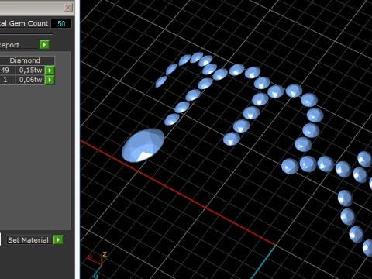The width and height of the screenshot is (372, 279).
Task: Select the quantity cell showing 1
Action: coord(7,80)
